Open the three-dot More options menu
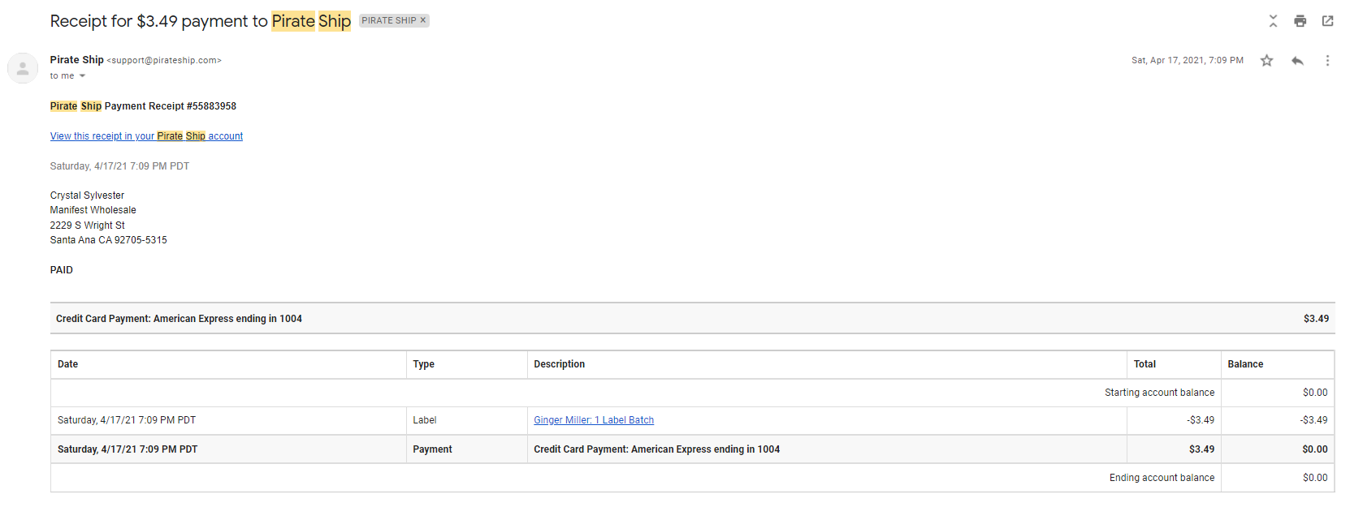Viewport: 1350px width, 507px height. (x=1327, y=61)
